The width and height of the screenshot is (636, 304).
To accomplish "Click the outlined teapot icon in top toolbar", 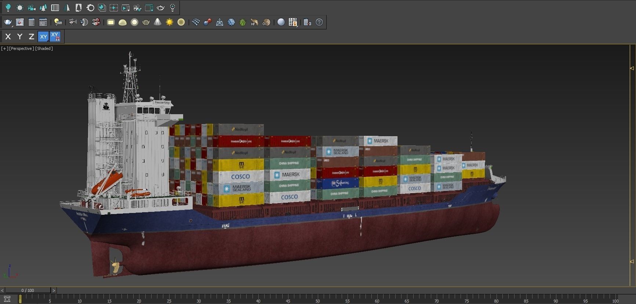I will (x=161, y=7).
